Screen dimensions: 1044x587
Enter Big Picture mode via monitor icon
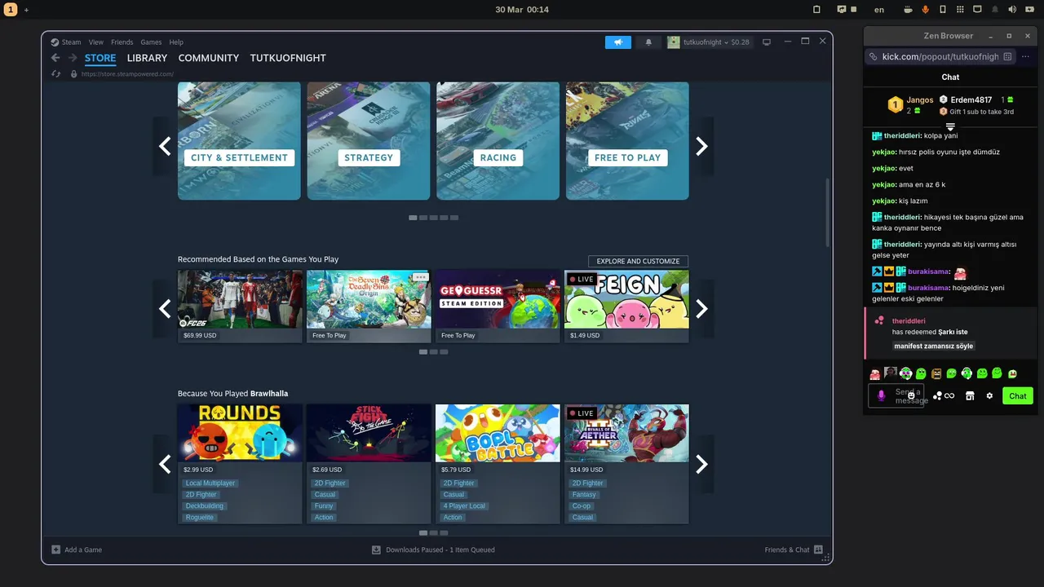tap(767, 42)
